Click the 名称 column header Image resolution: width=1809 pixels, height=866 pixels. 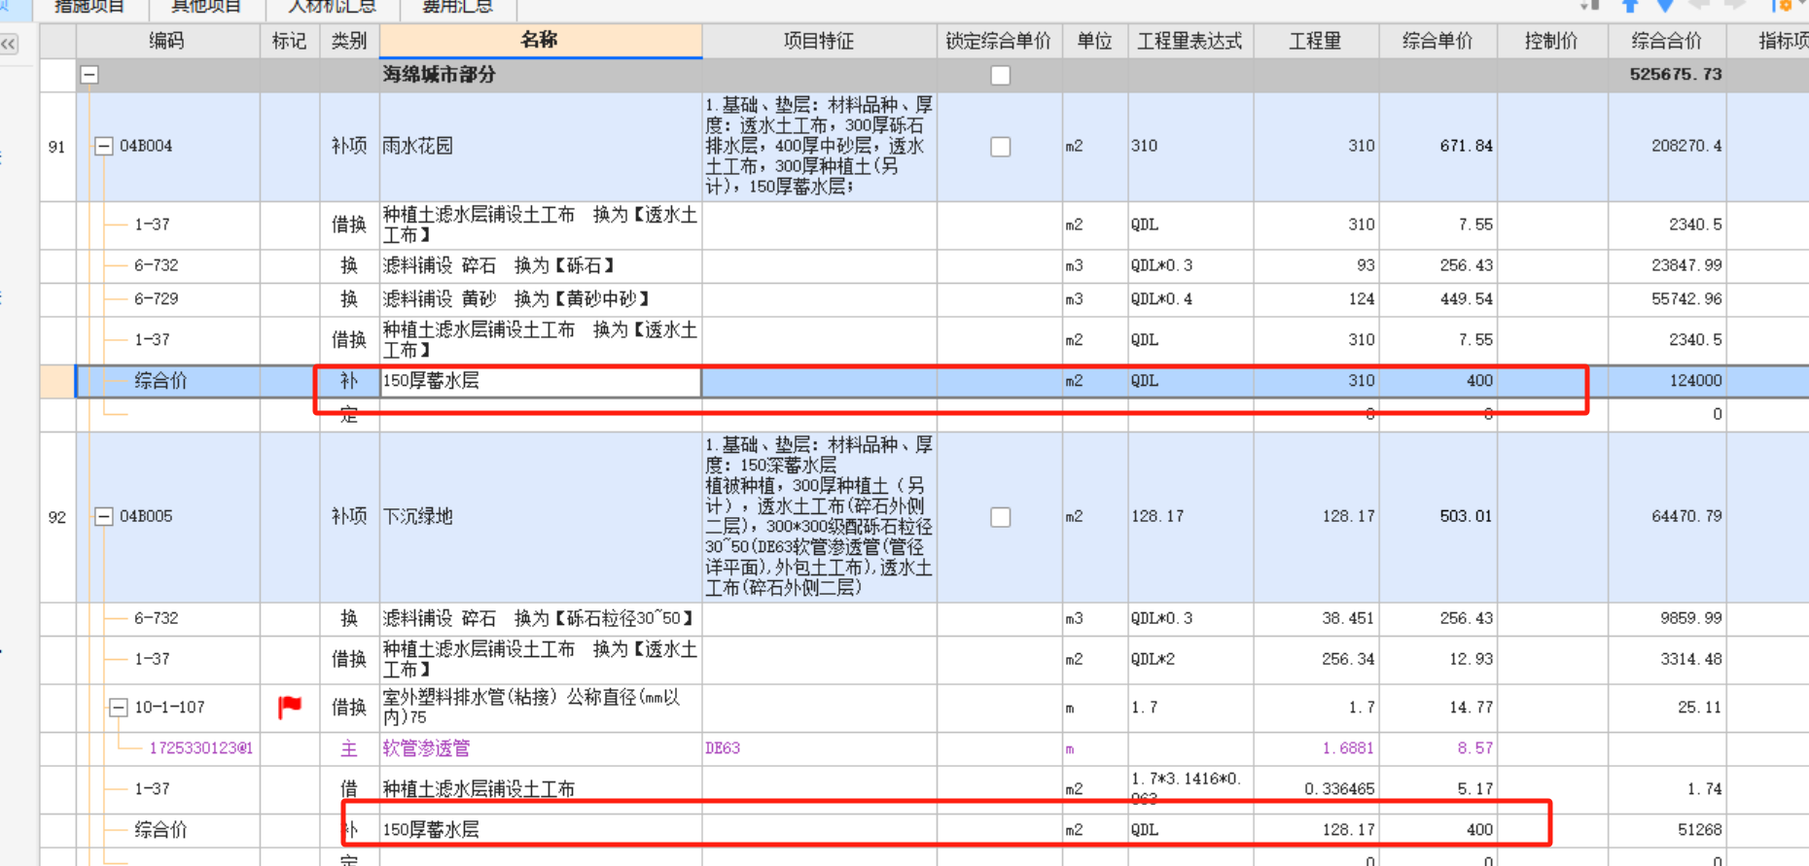coord(540,40)
